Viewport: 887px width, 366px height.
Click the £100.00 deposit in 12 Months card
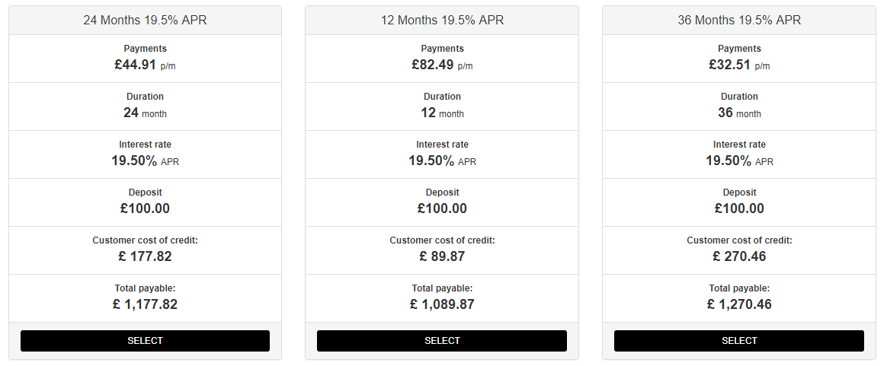(x=442, y=208)
